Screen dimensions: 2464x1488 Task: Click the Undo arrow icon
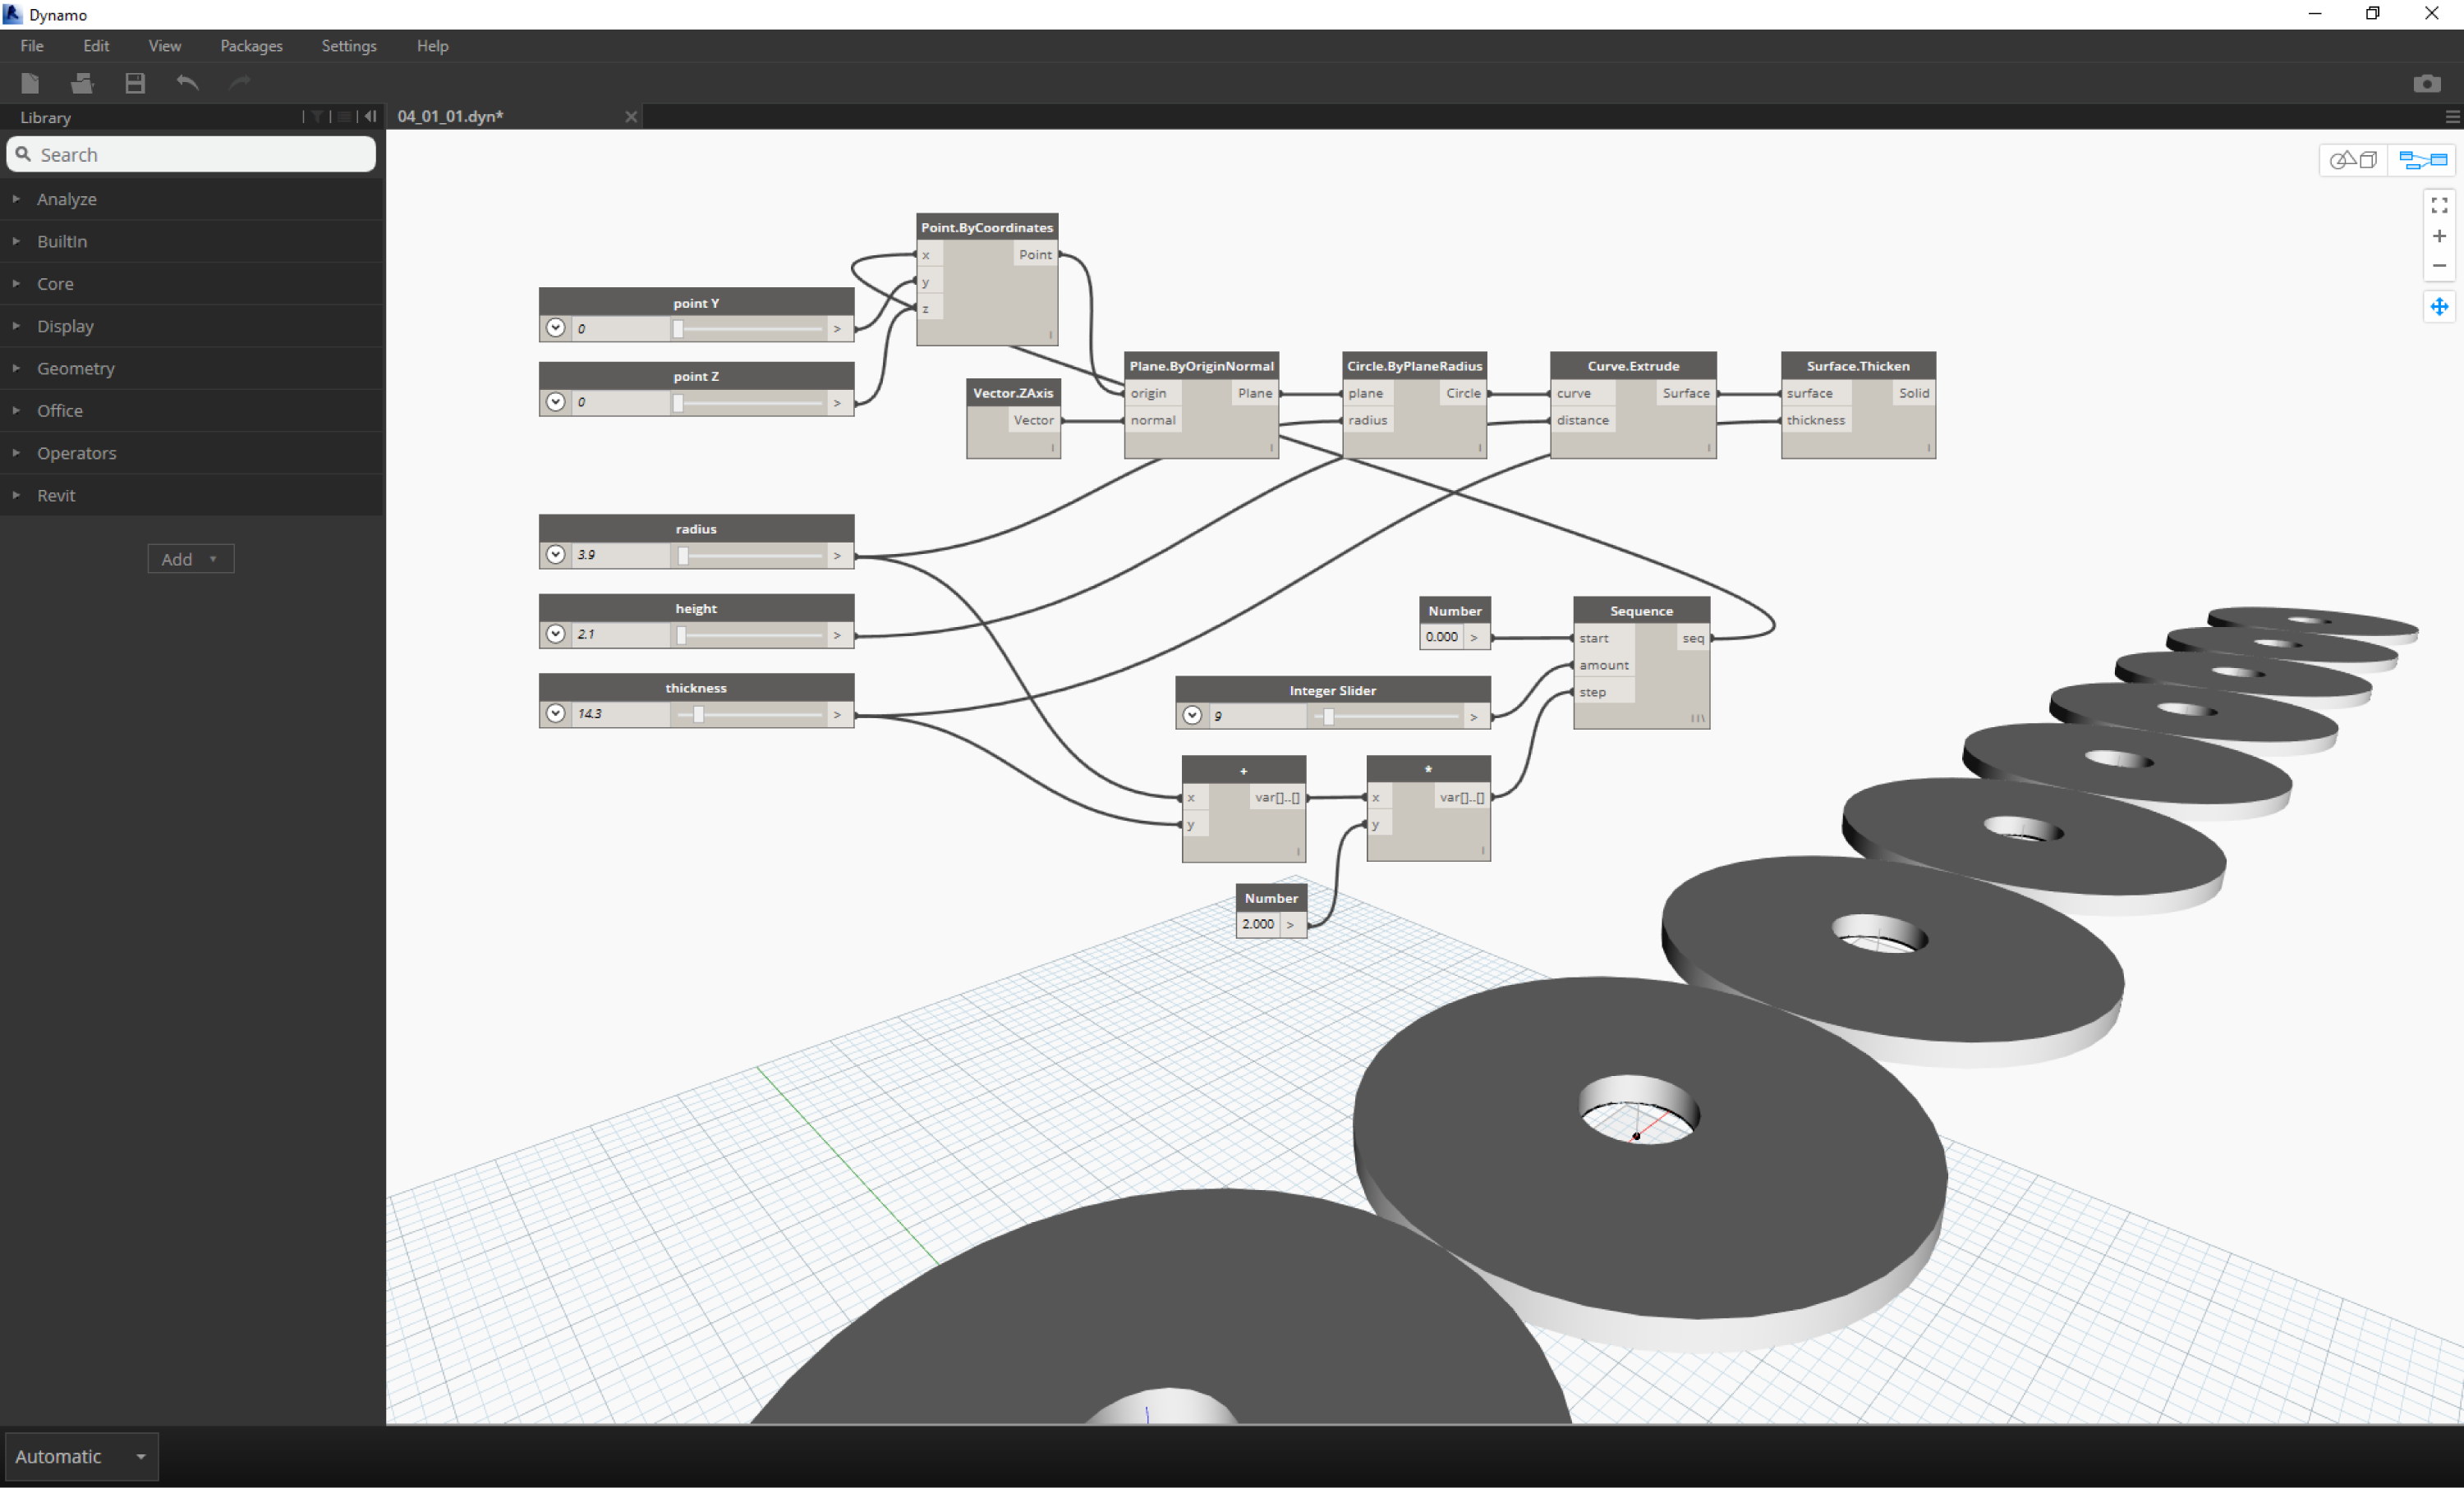point(187,83)
